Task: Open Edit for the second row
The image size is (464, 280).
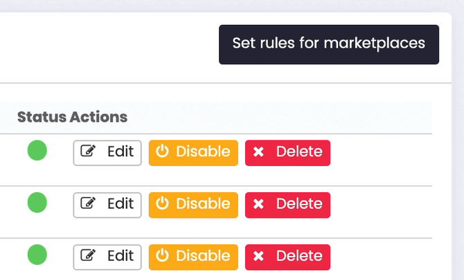Action: click(107, 205)
